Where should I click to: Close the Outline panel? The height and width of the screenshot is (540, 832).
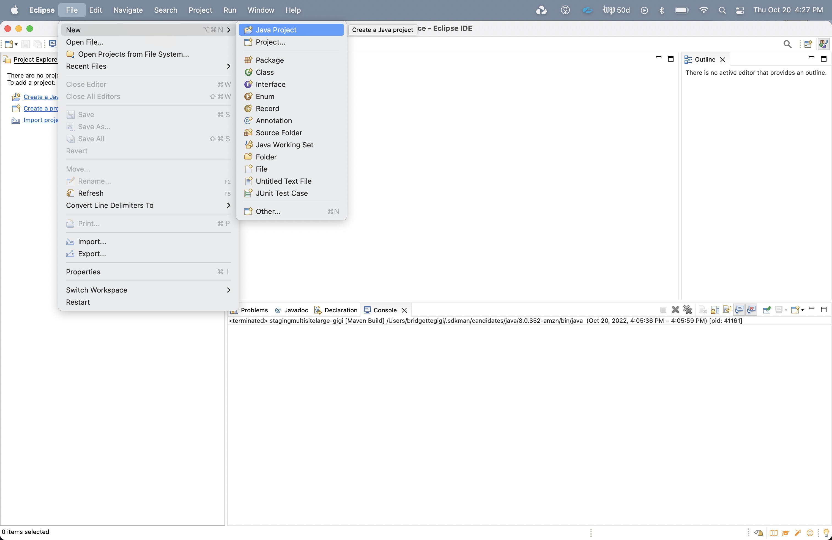[723, 59]
